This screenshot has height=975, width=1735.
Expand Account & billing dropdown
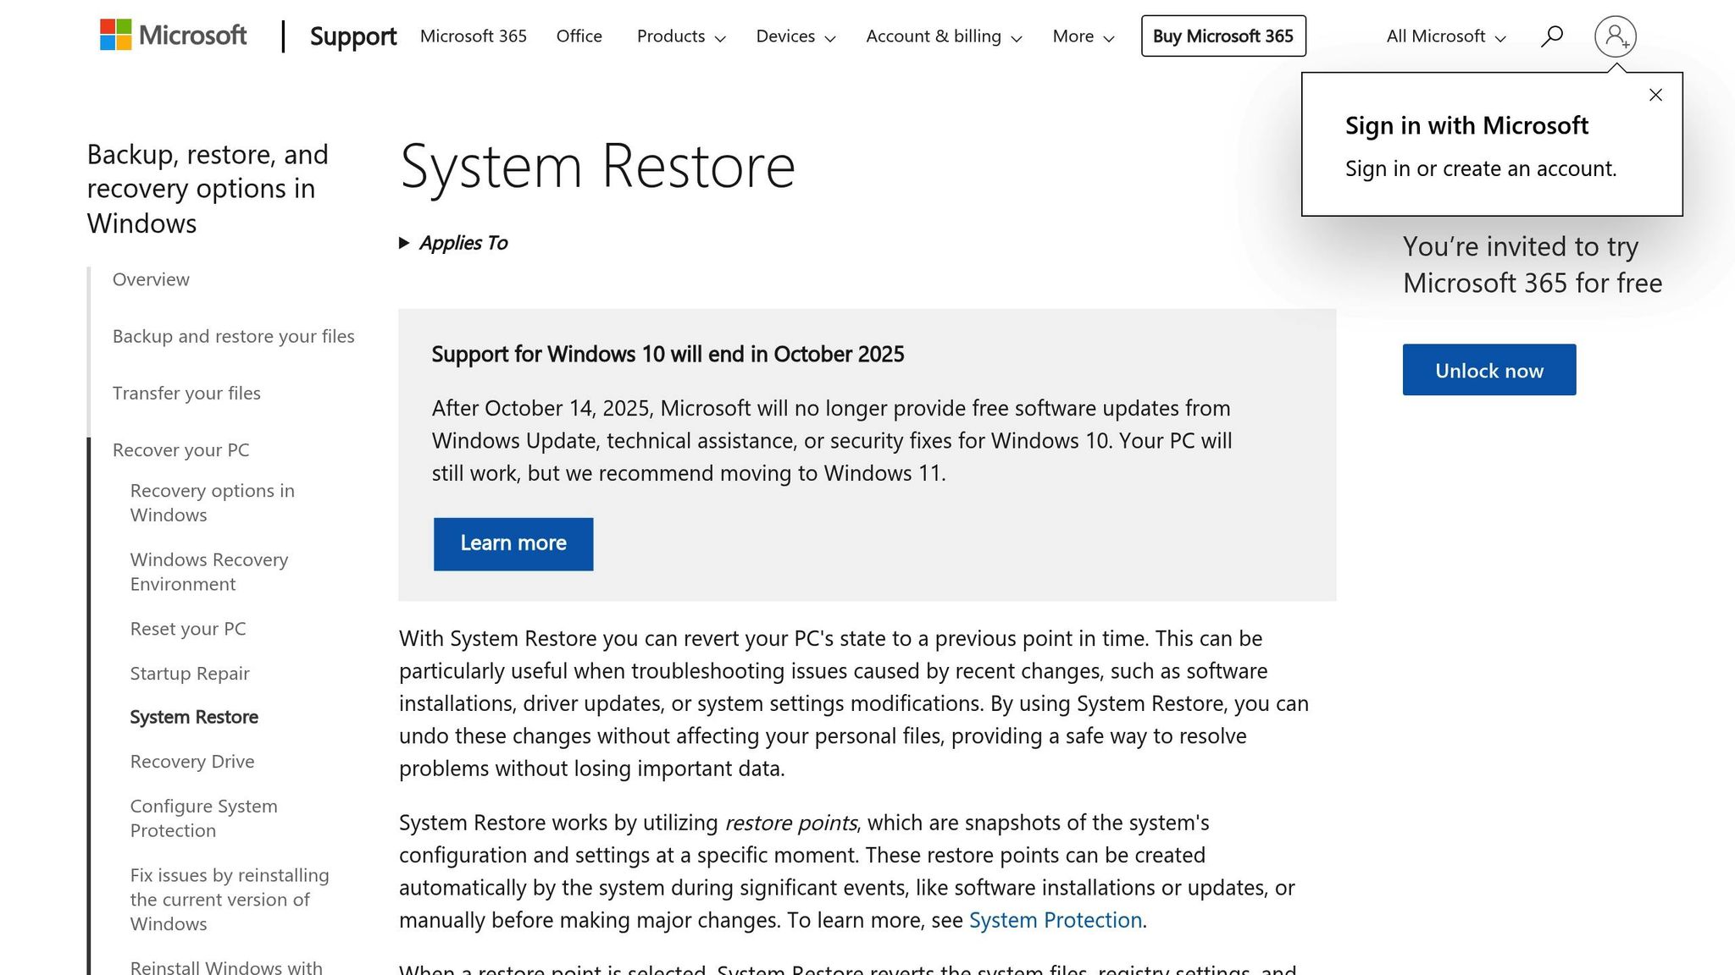[x=944, y=36]
